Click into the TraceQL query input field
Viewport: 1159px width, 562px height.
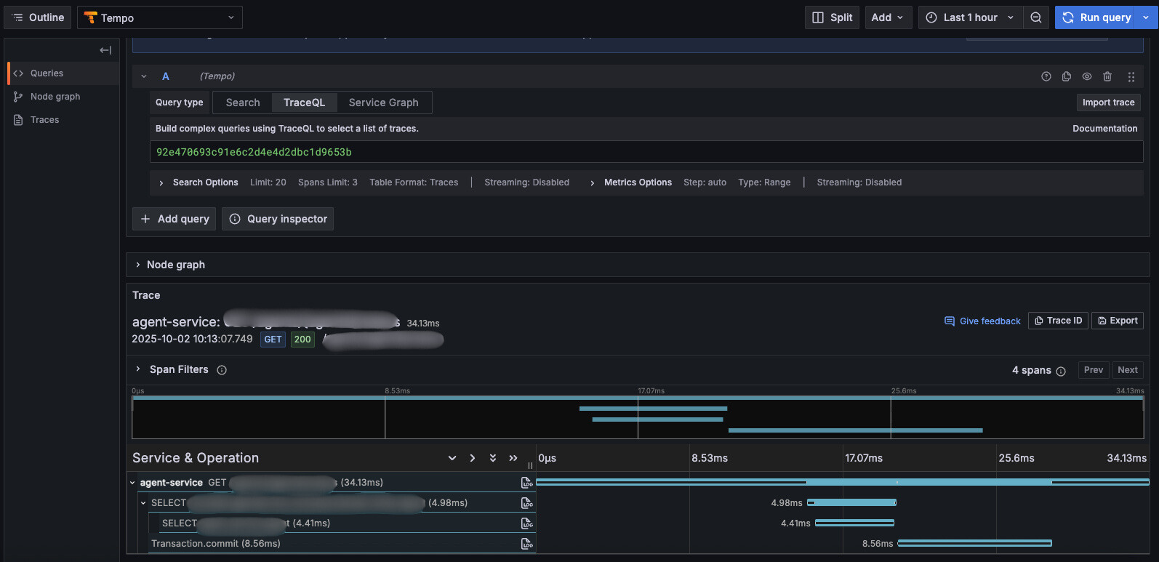[646, 152]
